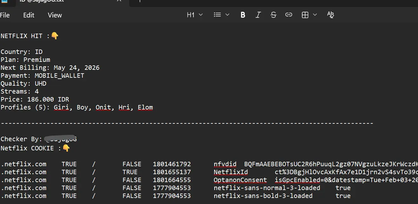418x204 pixels.
Task: Click the "NETFLIX HIT :" heading line
Action: click(29, 36)
